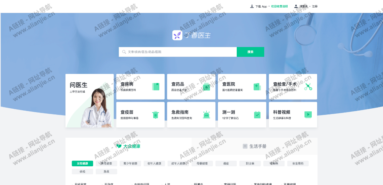
Task: Click the play icon on 科普视频 card
Action: tap(308, 114)
